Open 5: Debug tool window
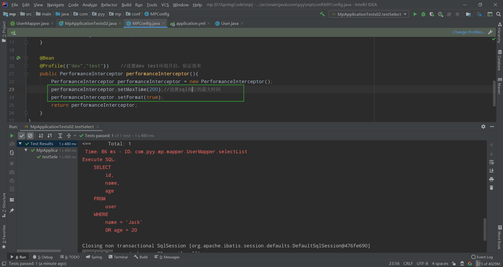Screen dimensions: 503x267 pos(43,257)
